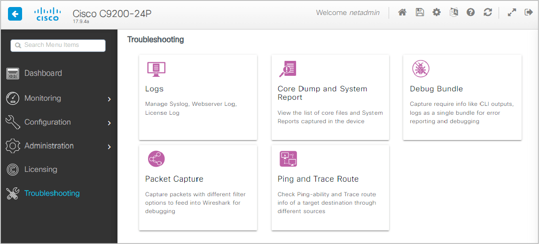
Task: Expand the Configuration menu chevron
Action: pyautogui.click(x=109, y=123)
